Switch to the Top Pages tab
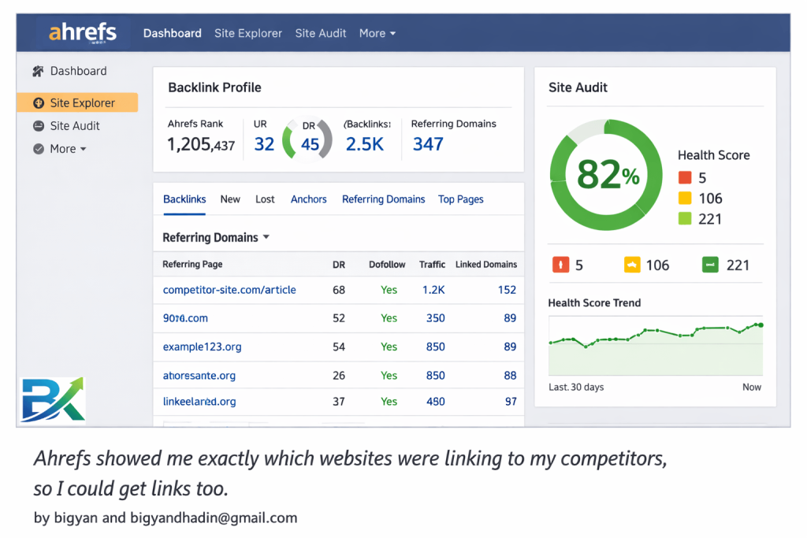Viewport: 807px width, 538px height. [460, 199]
